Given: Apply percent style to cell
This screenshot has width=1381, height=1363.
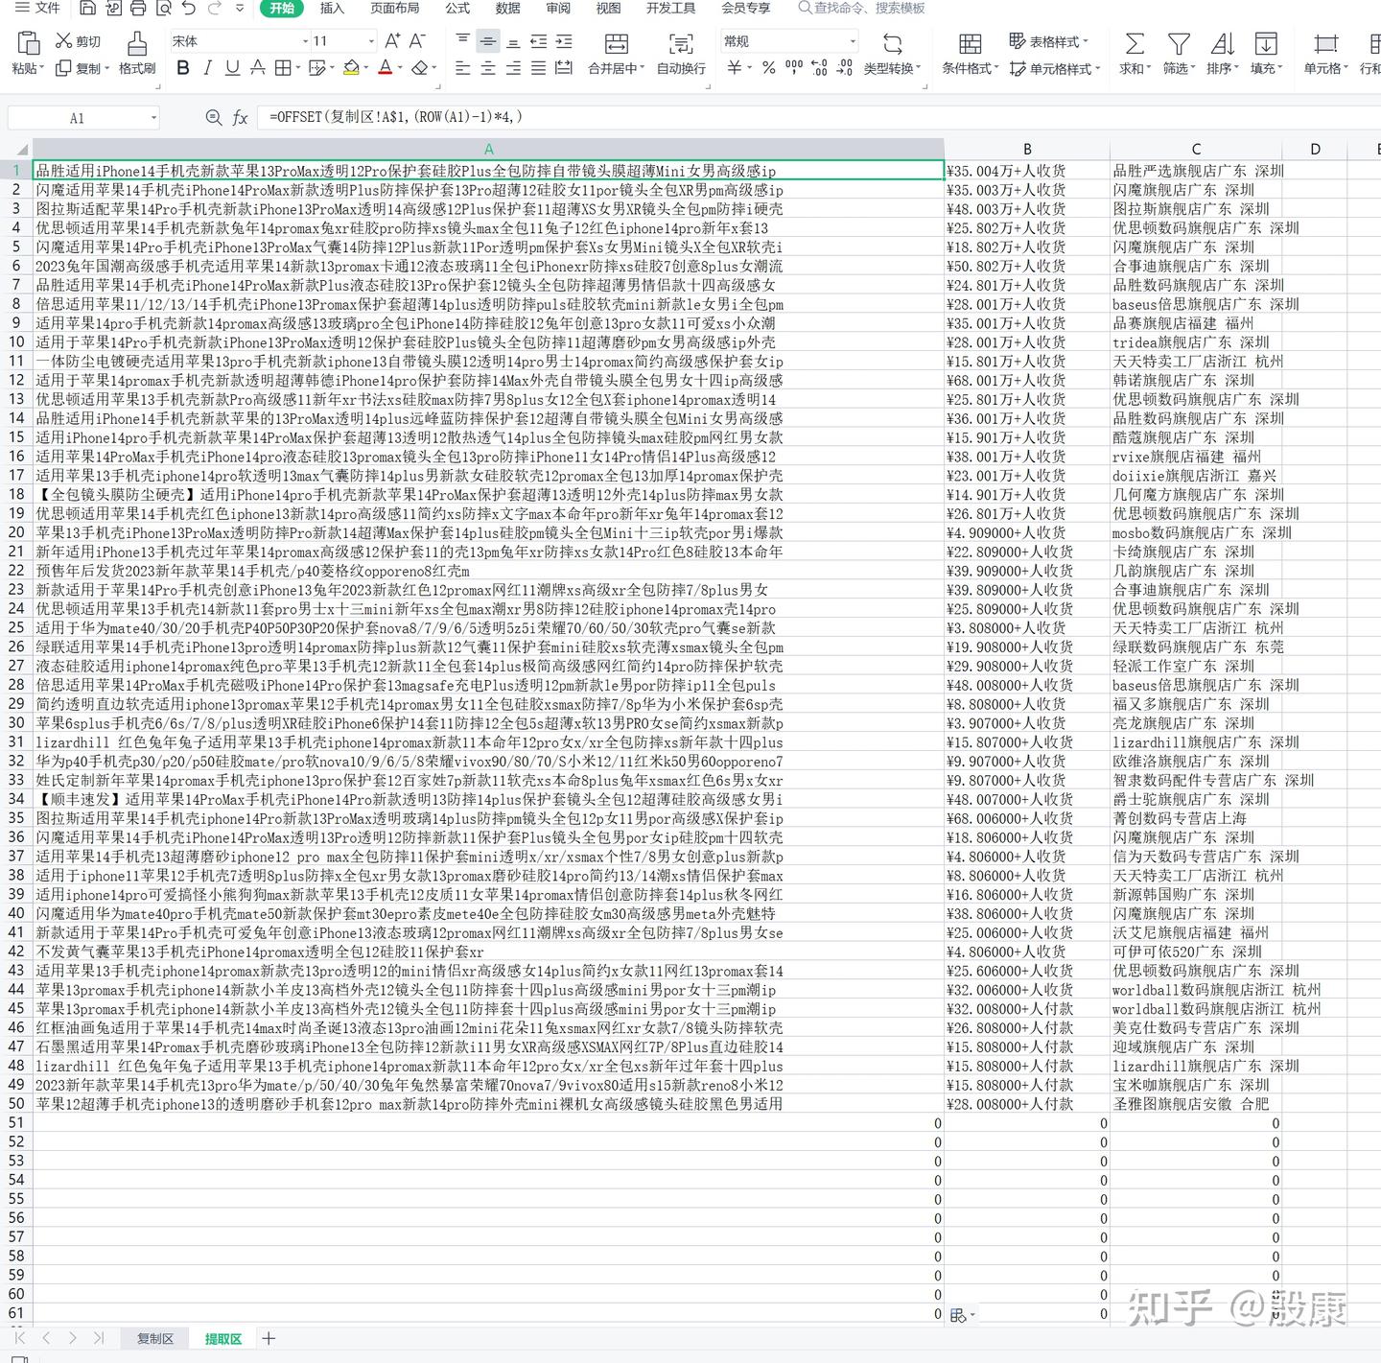Looking at the screenshot, I should (768, 68).
